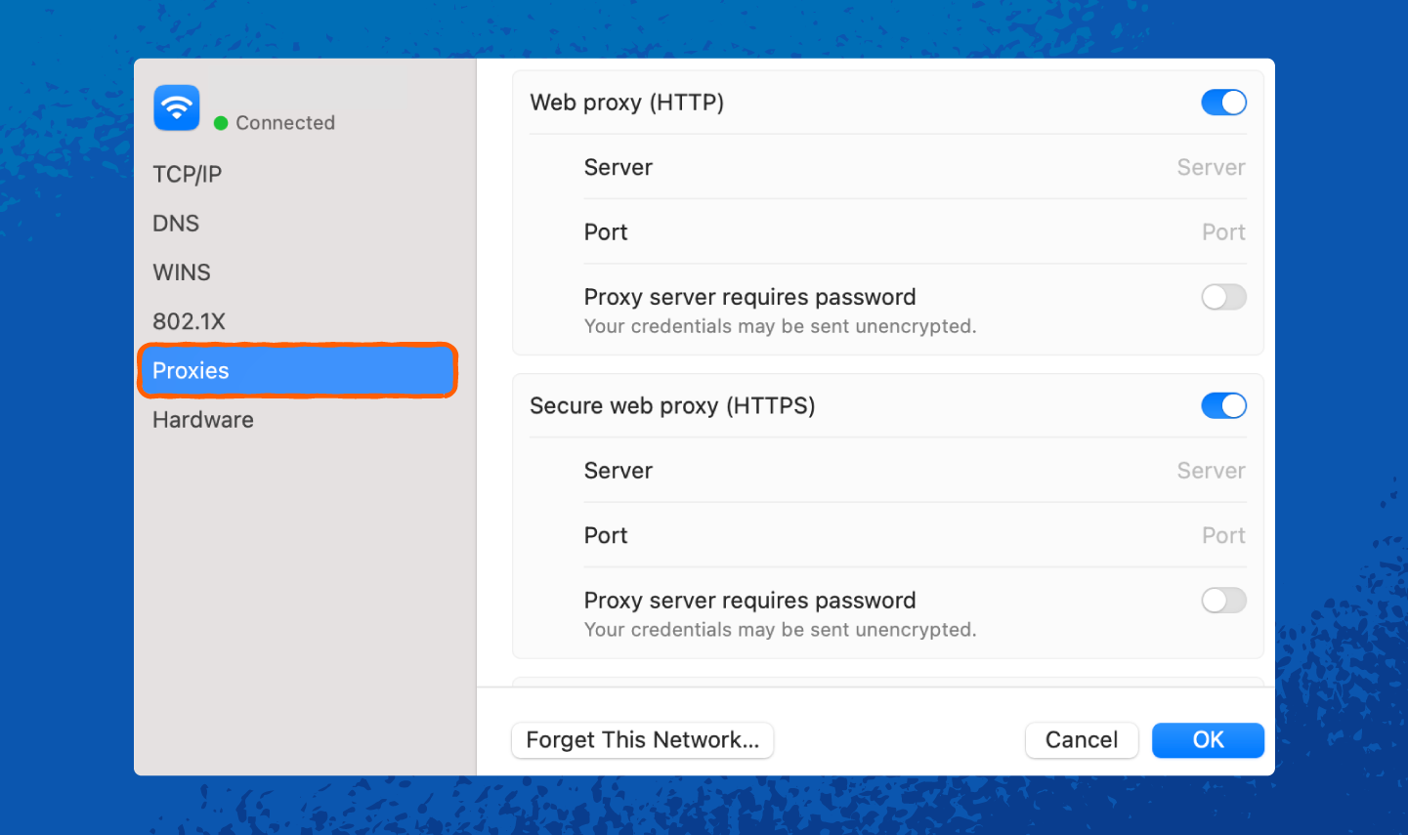Open the TCP/IP section in sidebar
1408x835 pixels.
188,175
